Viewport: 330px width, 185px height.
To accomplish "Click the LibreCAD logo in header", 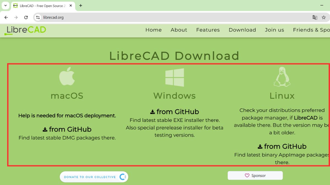I will pos(25,30).
